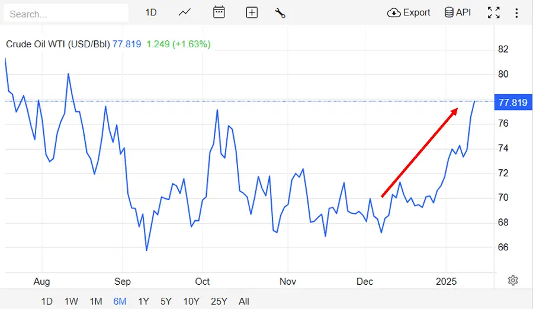The height and width of the screenshot is (309, 533).
Task: Click the Export cloud download button
Action: [409, 12]
